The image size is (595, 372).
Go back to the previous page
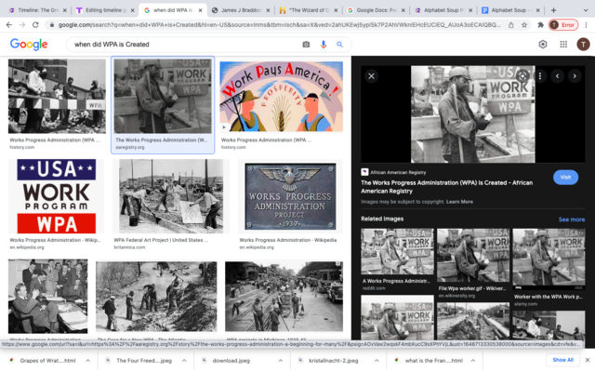[9, 25]
